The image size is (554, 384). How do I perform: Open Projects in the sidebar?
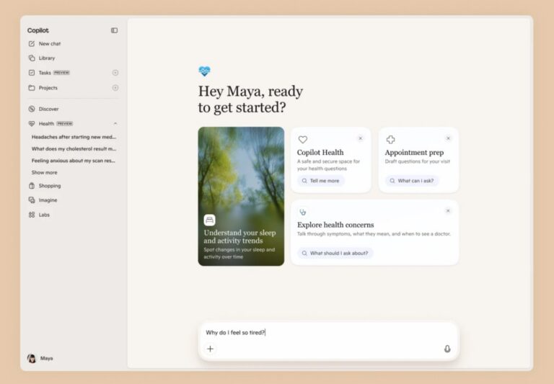click(48, 87)
